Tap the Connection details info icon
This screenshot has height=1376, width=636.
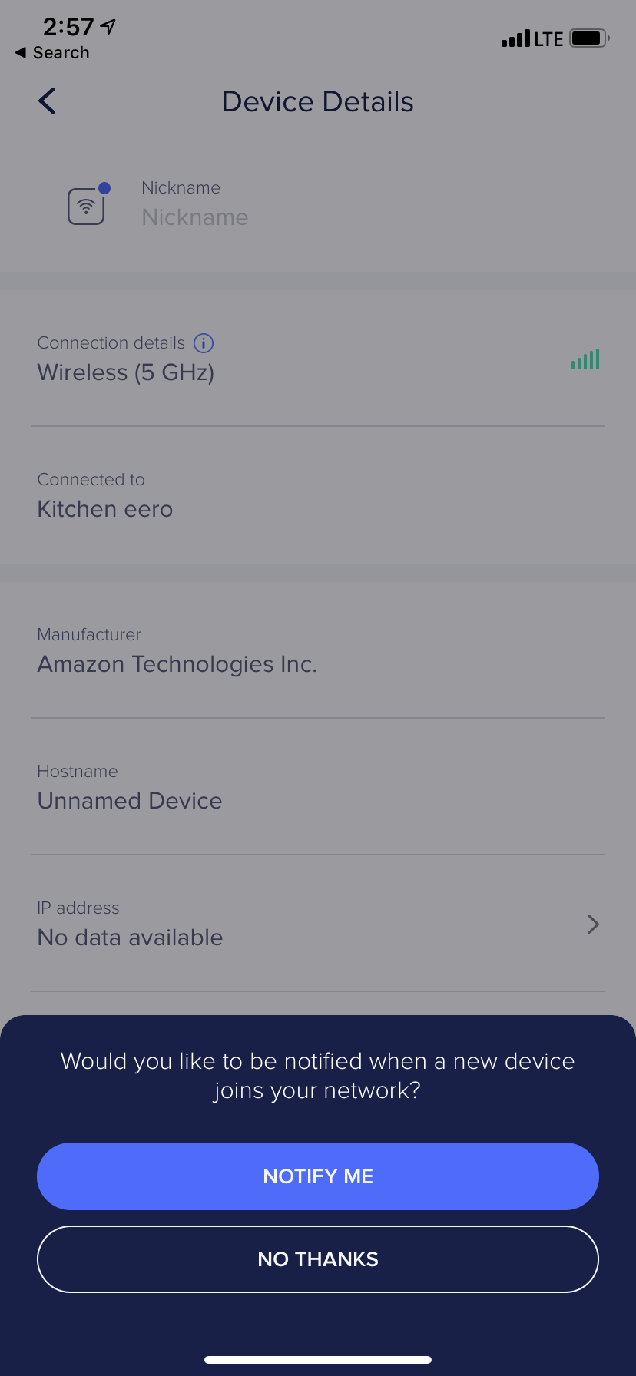[204, 342]
